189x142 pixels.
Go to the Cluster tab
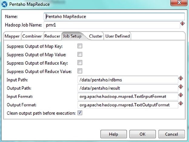pyautogui.click(x=96, y=36)
